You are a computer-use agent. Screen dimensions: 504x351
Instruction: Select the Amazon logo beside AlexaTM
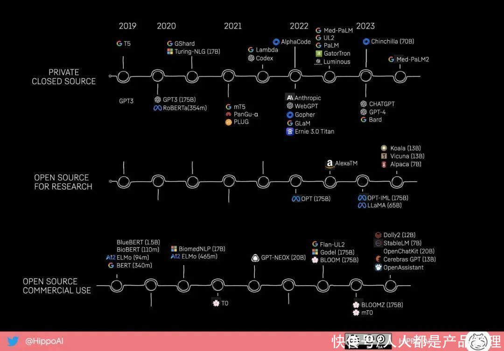point(329,165)
